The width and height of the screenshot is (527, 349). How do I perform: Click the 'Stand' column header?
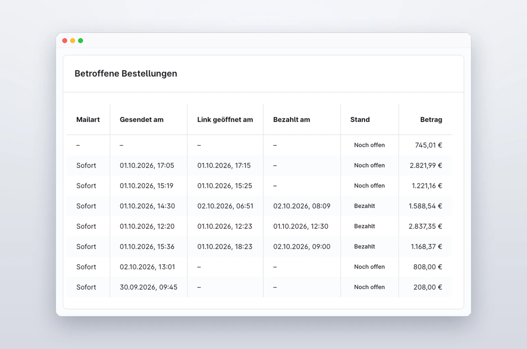pos(360,120)
